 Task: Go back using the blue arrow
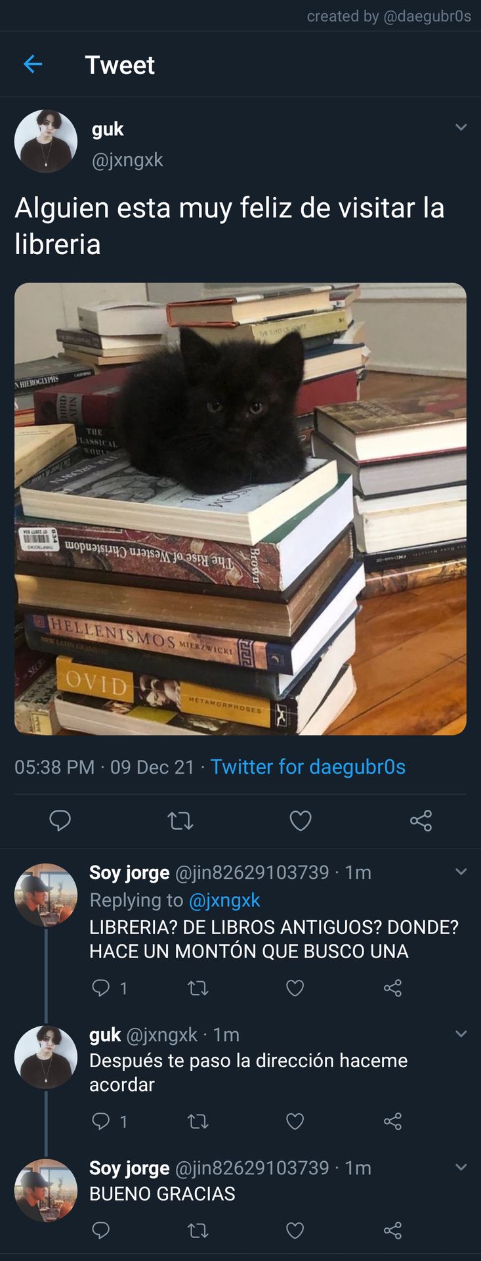33,64
